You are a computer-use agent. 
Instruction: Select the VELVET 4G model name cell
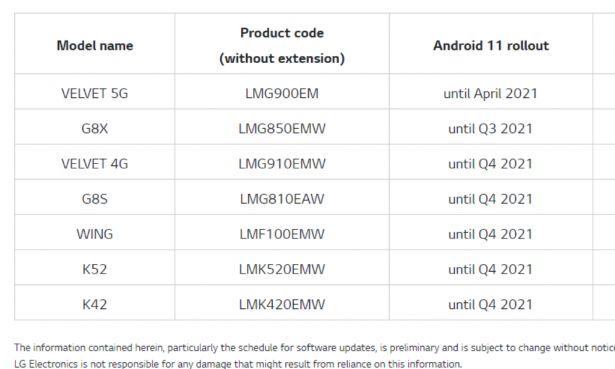[95, 163]
